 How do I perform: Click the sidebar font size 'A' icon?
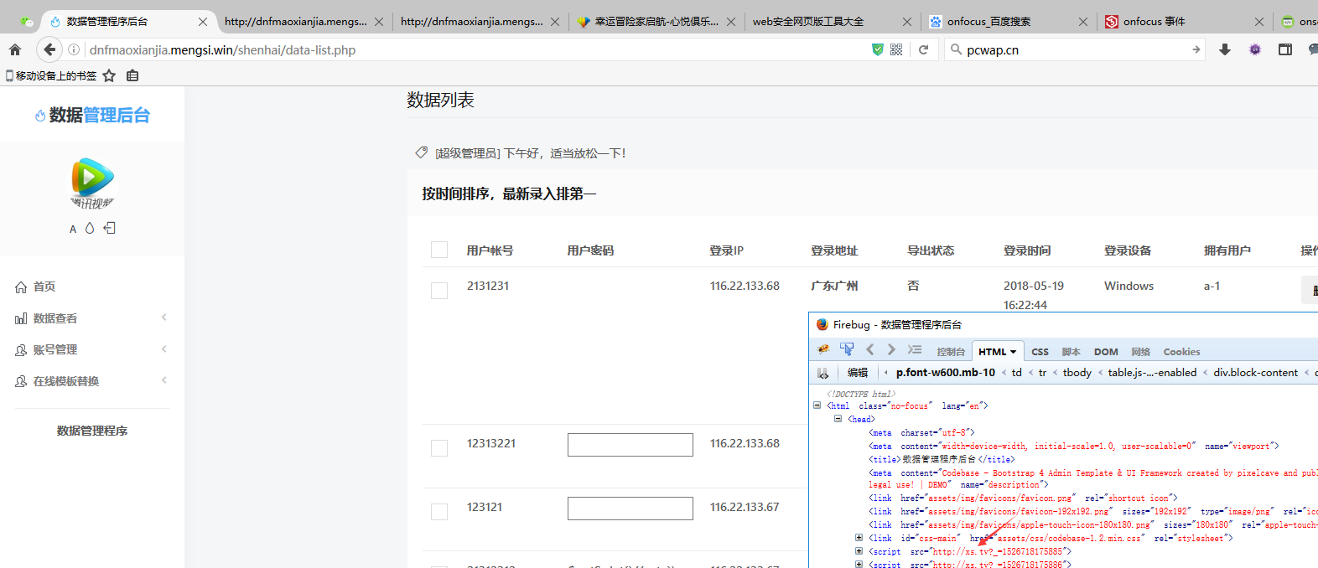point(73,229)
